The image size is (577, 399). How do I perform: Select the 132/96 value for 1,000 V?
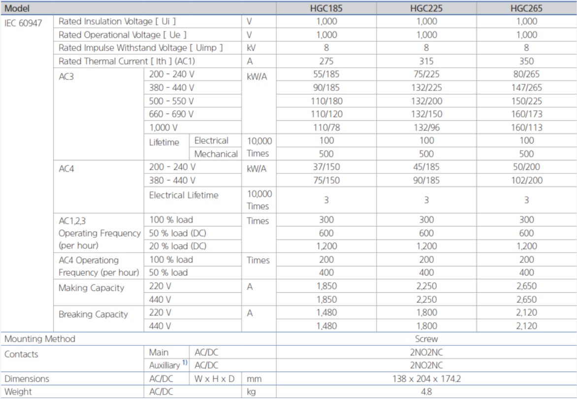[x=426, y=127]
